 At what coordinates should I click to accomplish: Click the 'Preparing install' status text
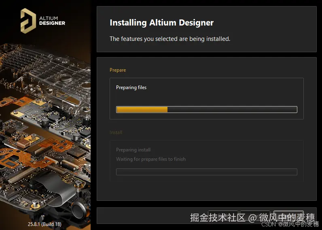(x=133, y=150)
